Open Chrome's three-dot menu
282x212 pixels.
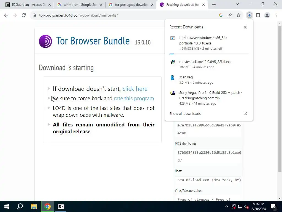276,15
